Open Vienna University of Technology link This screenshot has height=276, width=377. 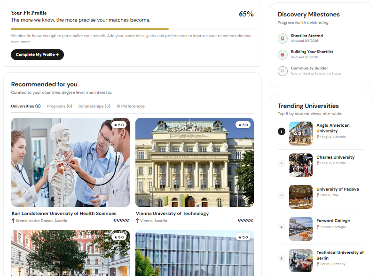coord(172,214)
